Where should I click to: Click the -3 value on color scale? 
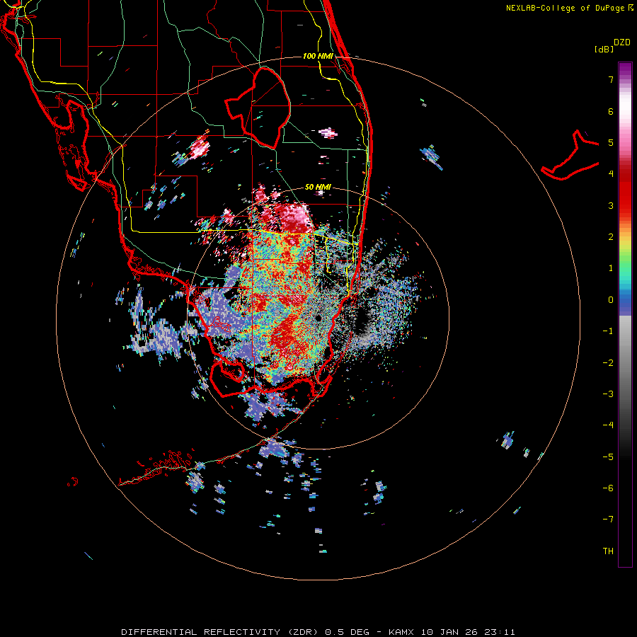pos(608,394)
